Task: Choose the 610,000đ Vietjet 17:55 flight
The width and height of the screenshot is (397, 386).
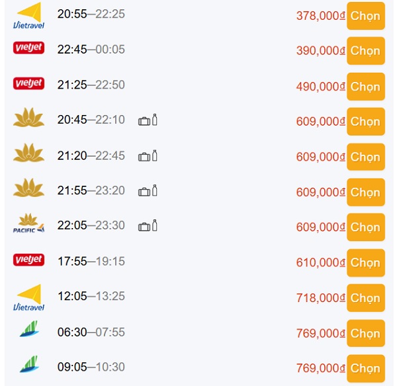Action: (x=366, y=263)
